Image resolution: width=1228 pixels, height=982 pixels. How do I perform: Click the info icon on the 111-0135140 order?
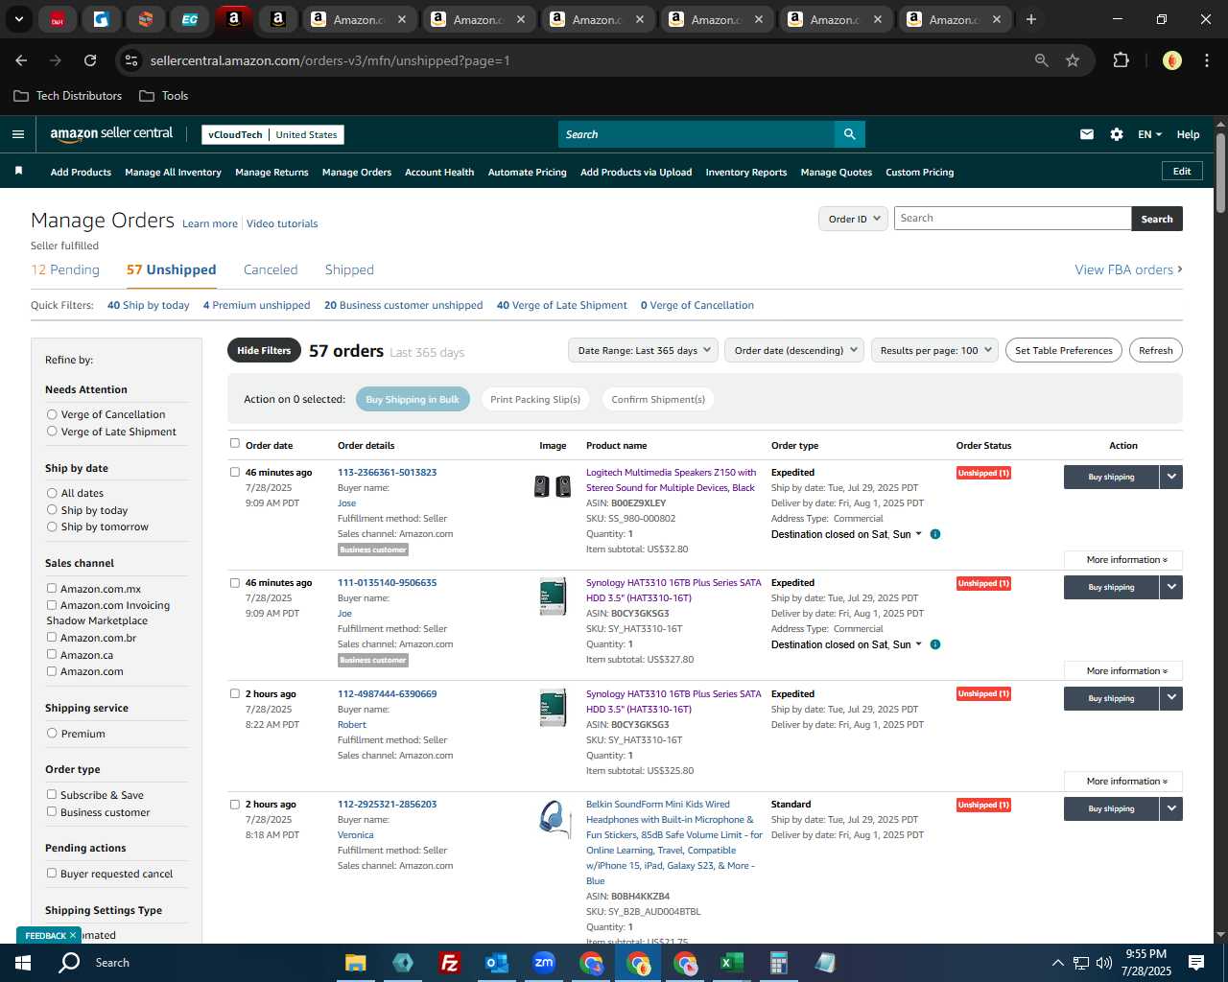click(934, 644)
